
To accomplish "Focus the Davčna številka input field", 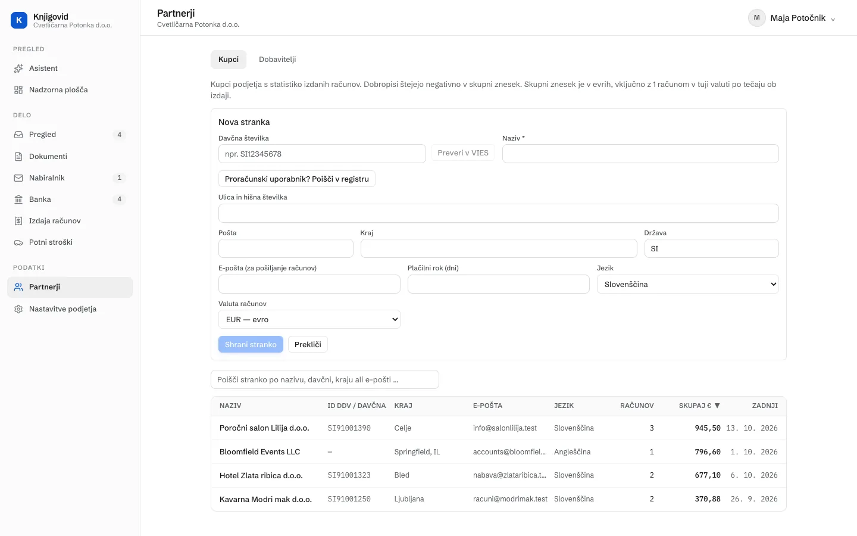I will pyautogui.click(x=322, y=154).
